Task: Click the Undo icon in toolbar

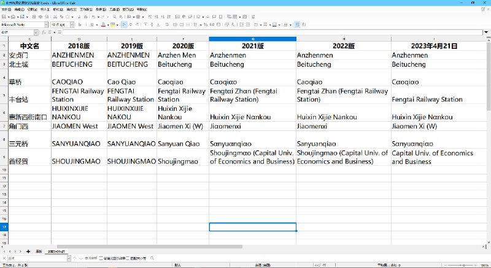Action: pyautogui.click(x=92, y=17)
